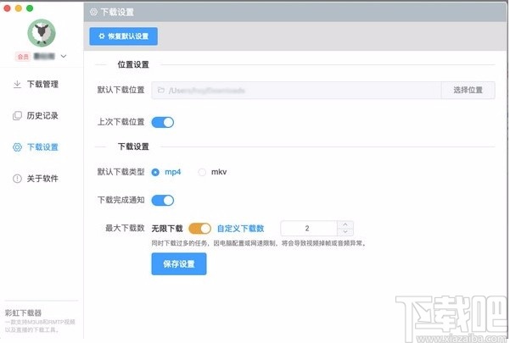Click the yellow macOS minimize button
Viewport: 510px width, 343px height.
click(19, 8)
